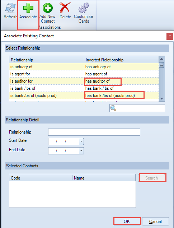Click the Start Date input field
The image size is (174, 228).
(x=64, y=141)
